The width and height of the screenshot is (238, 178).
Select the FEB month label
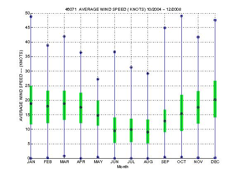(x=48, y=162)
